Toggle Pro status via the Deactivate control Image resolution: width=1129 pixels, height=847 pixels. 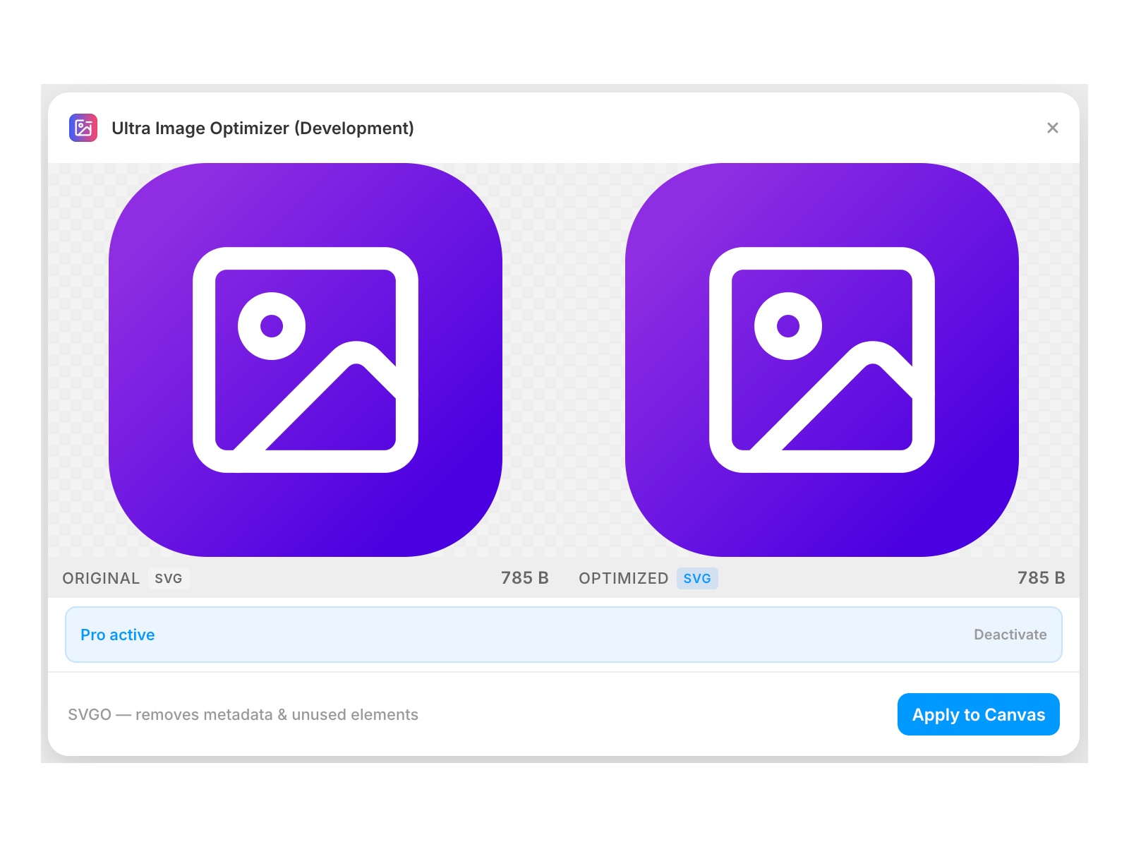pos(1010,635)
